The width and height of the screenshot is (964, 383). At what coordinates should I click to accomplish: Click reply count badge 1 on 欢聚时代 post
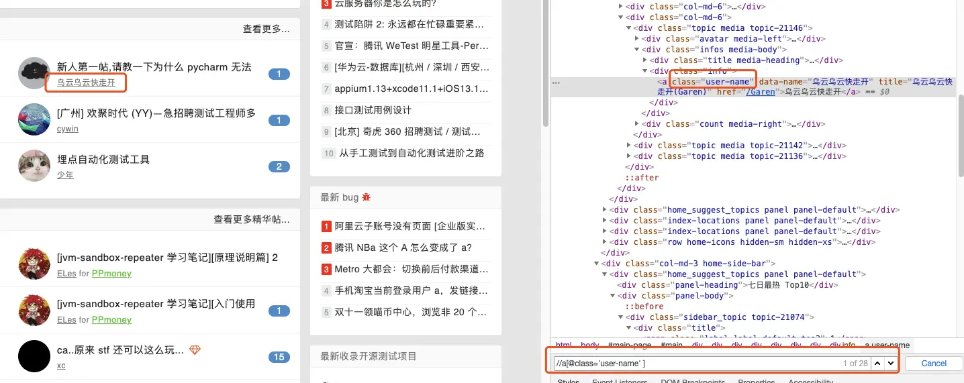coord(279,120)
